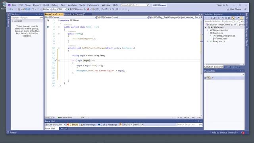
Task: Open the RFIDDemo.Form1 type dropdown
Action: click(x=122, y=17)
